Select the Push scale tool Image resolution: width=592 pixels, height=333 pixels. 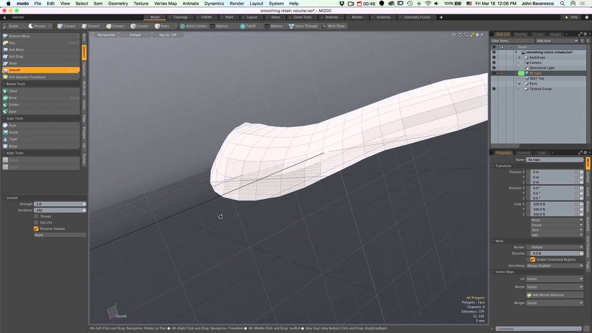click(41, 125)
